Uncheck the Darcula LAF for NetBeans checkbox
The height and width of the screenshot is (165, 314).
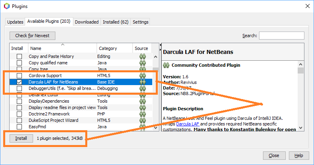tap(19, 82)
